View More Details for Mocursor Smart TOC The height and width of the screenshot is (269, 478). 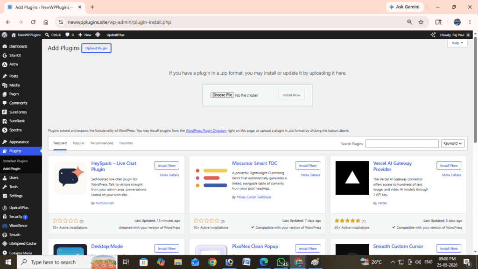(x=310, y=175)
